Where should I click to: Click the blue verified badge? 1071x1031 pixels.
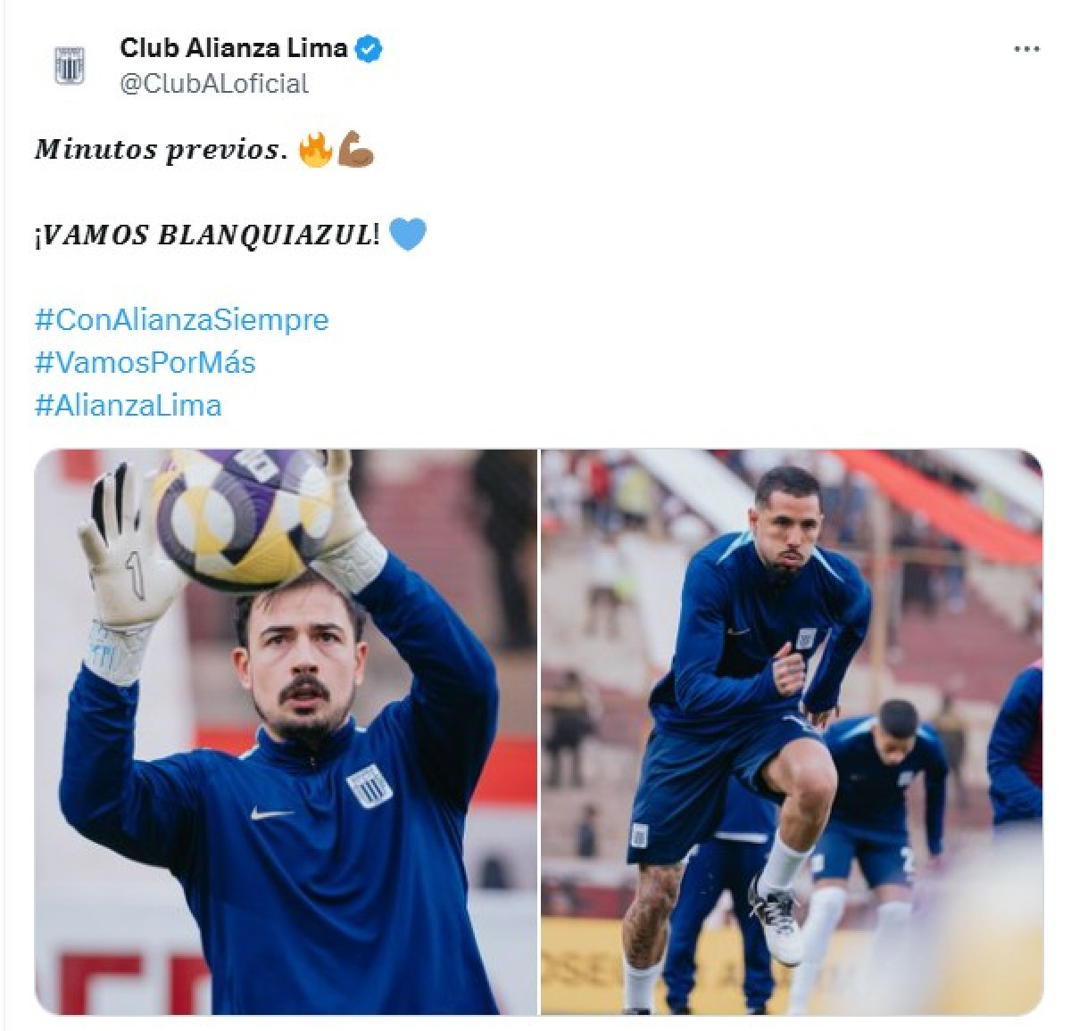[x=369, y=49]
